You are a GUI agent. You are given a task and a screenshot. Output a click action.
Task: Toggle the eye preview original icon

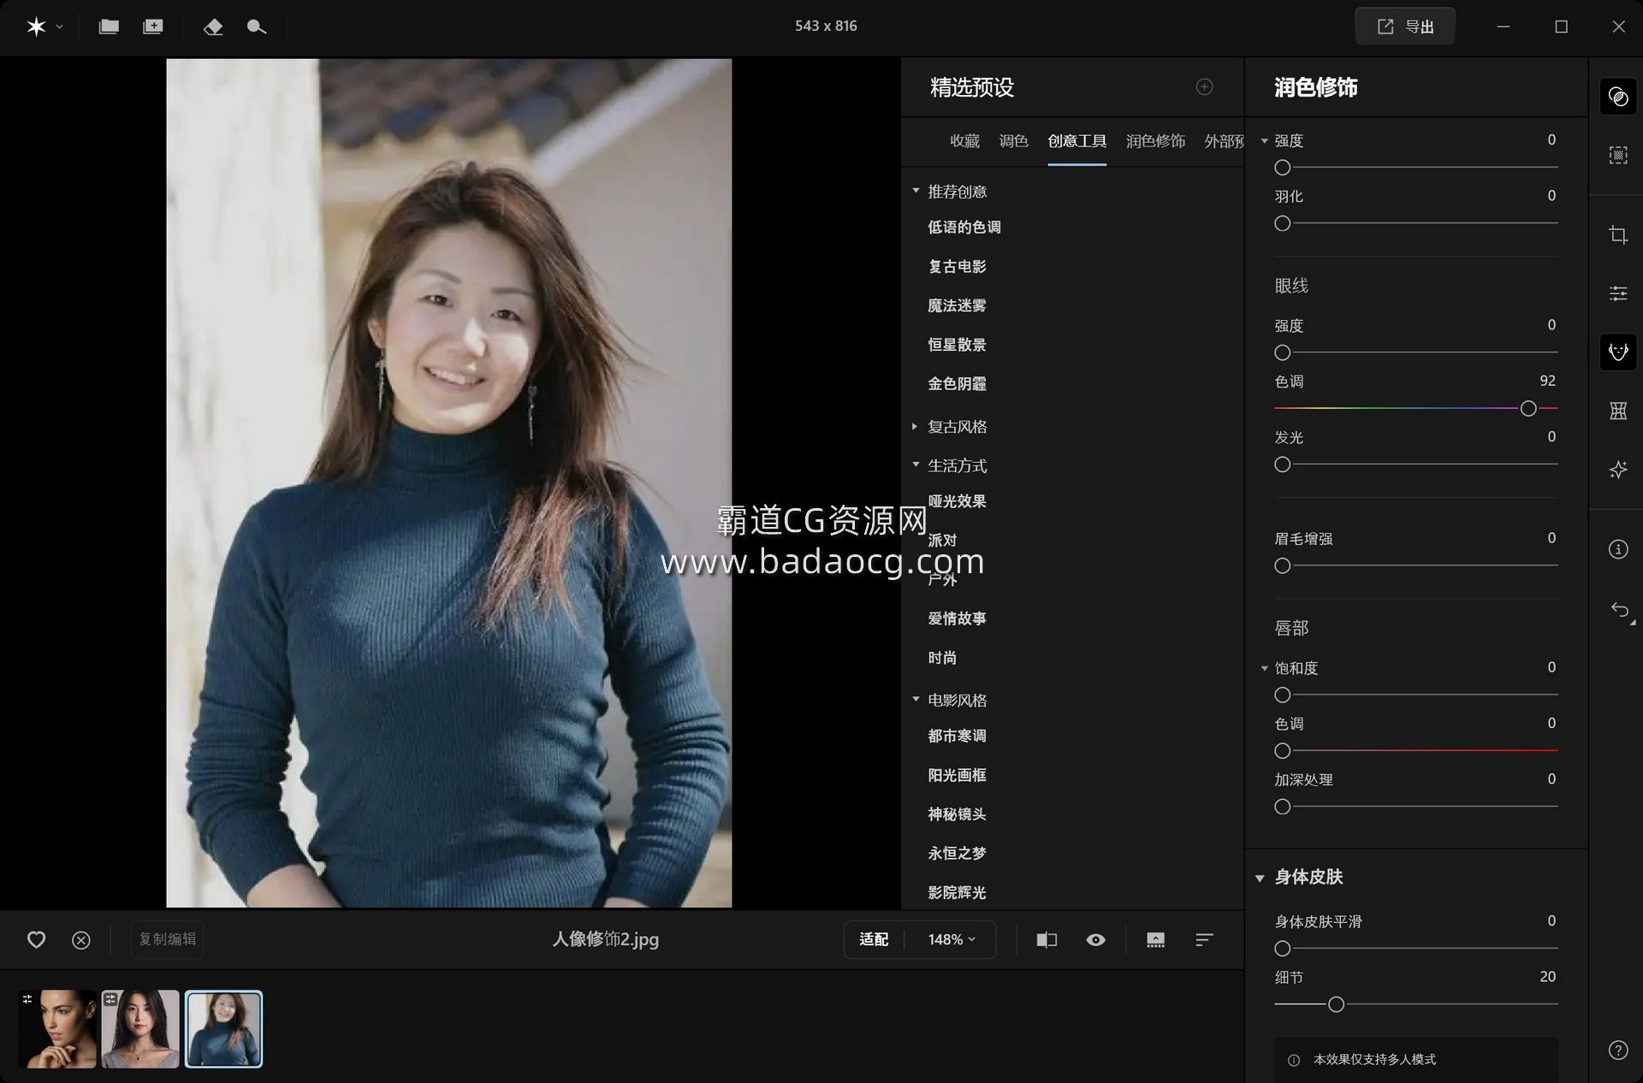coord(1095,939)
